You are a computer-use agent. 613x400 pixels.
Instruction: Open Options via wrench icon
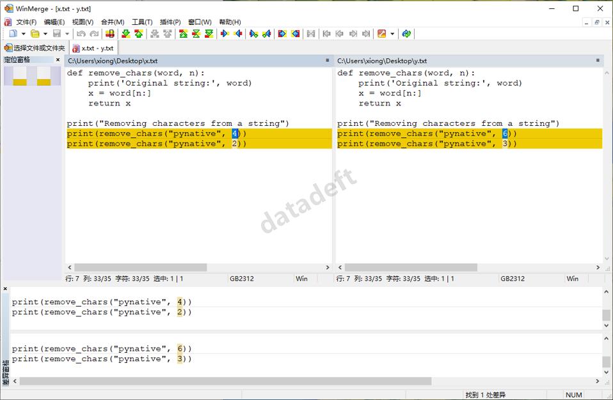click(382, 34)
